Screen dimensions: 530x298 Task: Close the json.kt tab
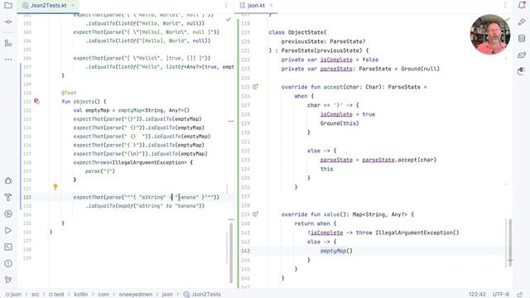[x=272, y=6]
